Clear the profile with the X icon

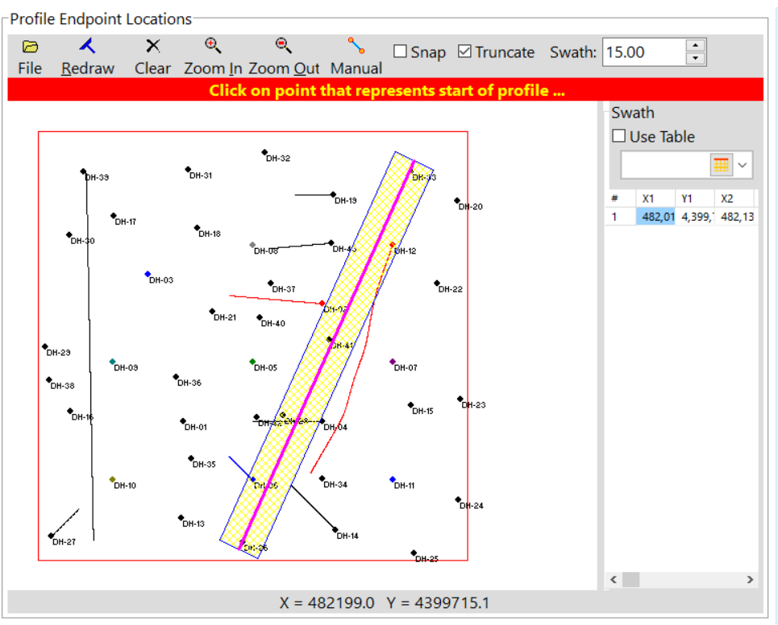click(152, 47)
